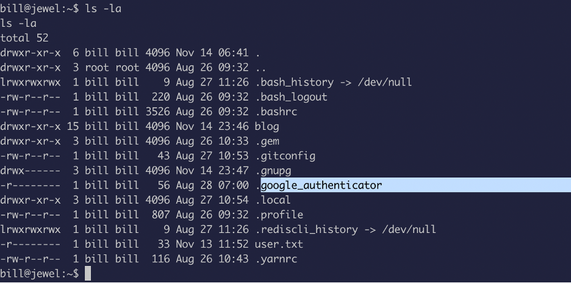Click the typed 'ls -la' command on the first line
Image resolution: width=571 pixels, height=283 pixels.
(x=103, y=9)
